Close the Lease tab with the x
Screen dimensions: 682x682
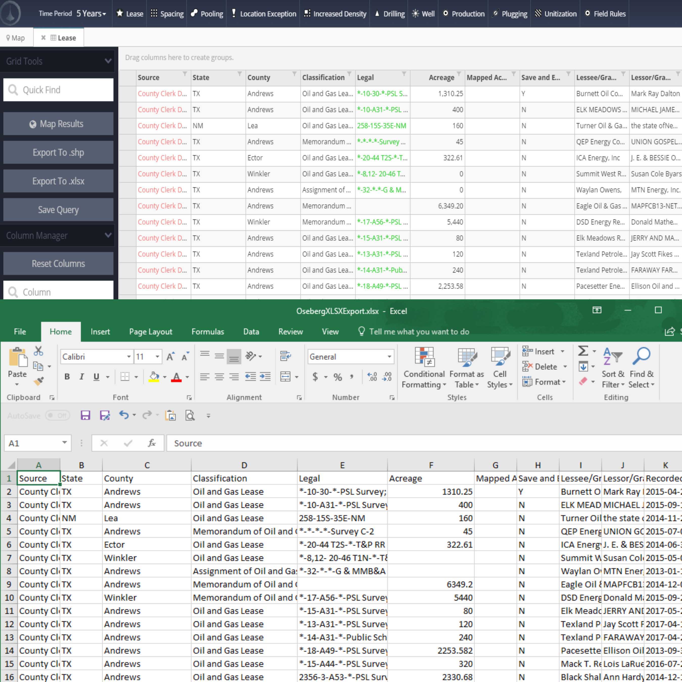pyautogui.click(x=43, y=38)
